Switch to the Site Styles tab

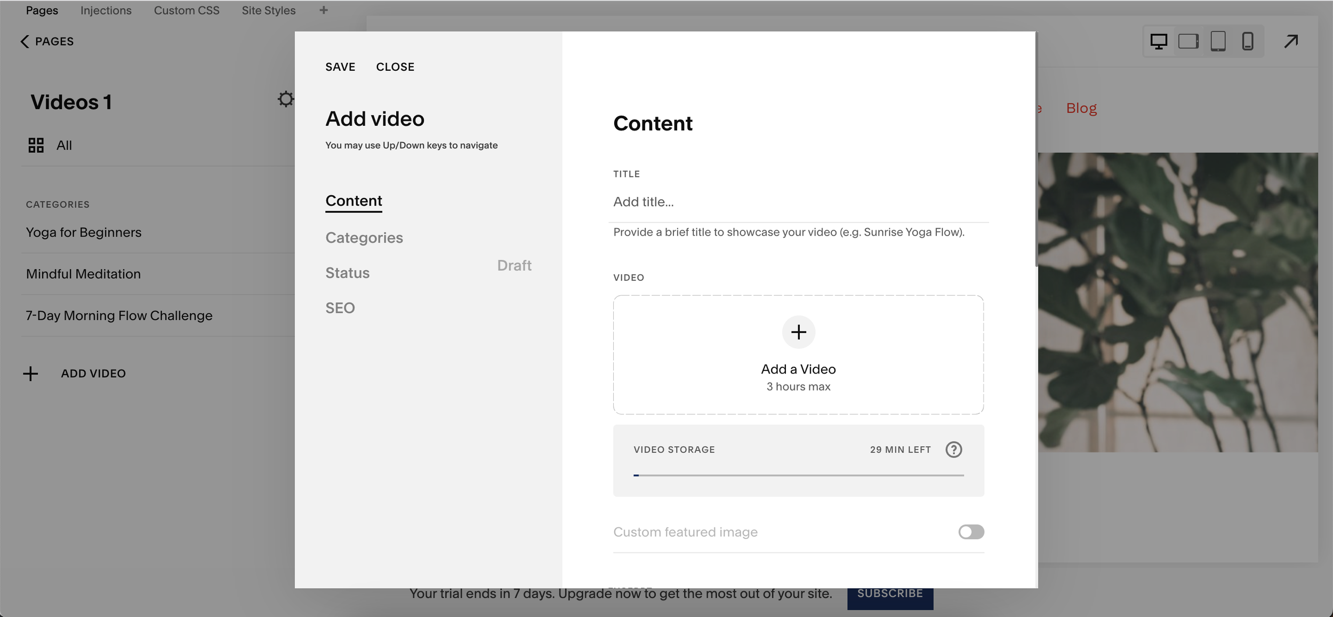click(268, 10)
